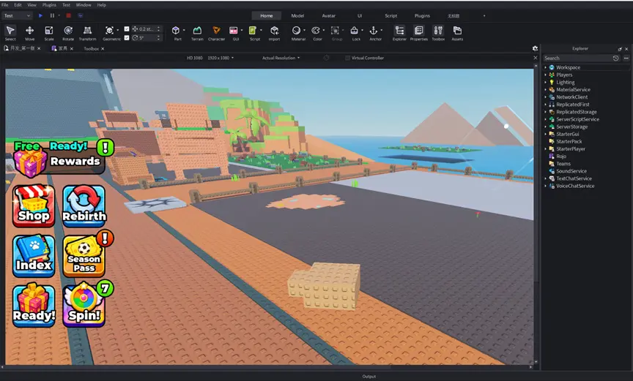Open the File menu
The height and width of the screenshot is (381, 633).
(5, 5)
